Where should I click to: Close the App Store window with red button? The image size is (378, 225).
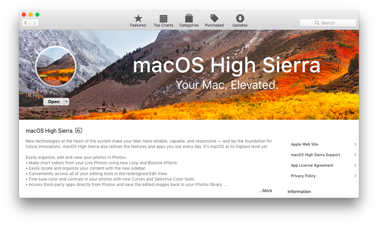point(24,15)
